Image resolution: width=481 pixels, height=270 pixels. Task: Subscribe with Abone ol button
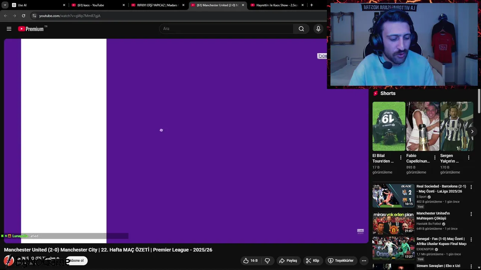click(x=77, y=261)
